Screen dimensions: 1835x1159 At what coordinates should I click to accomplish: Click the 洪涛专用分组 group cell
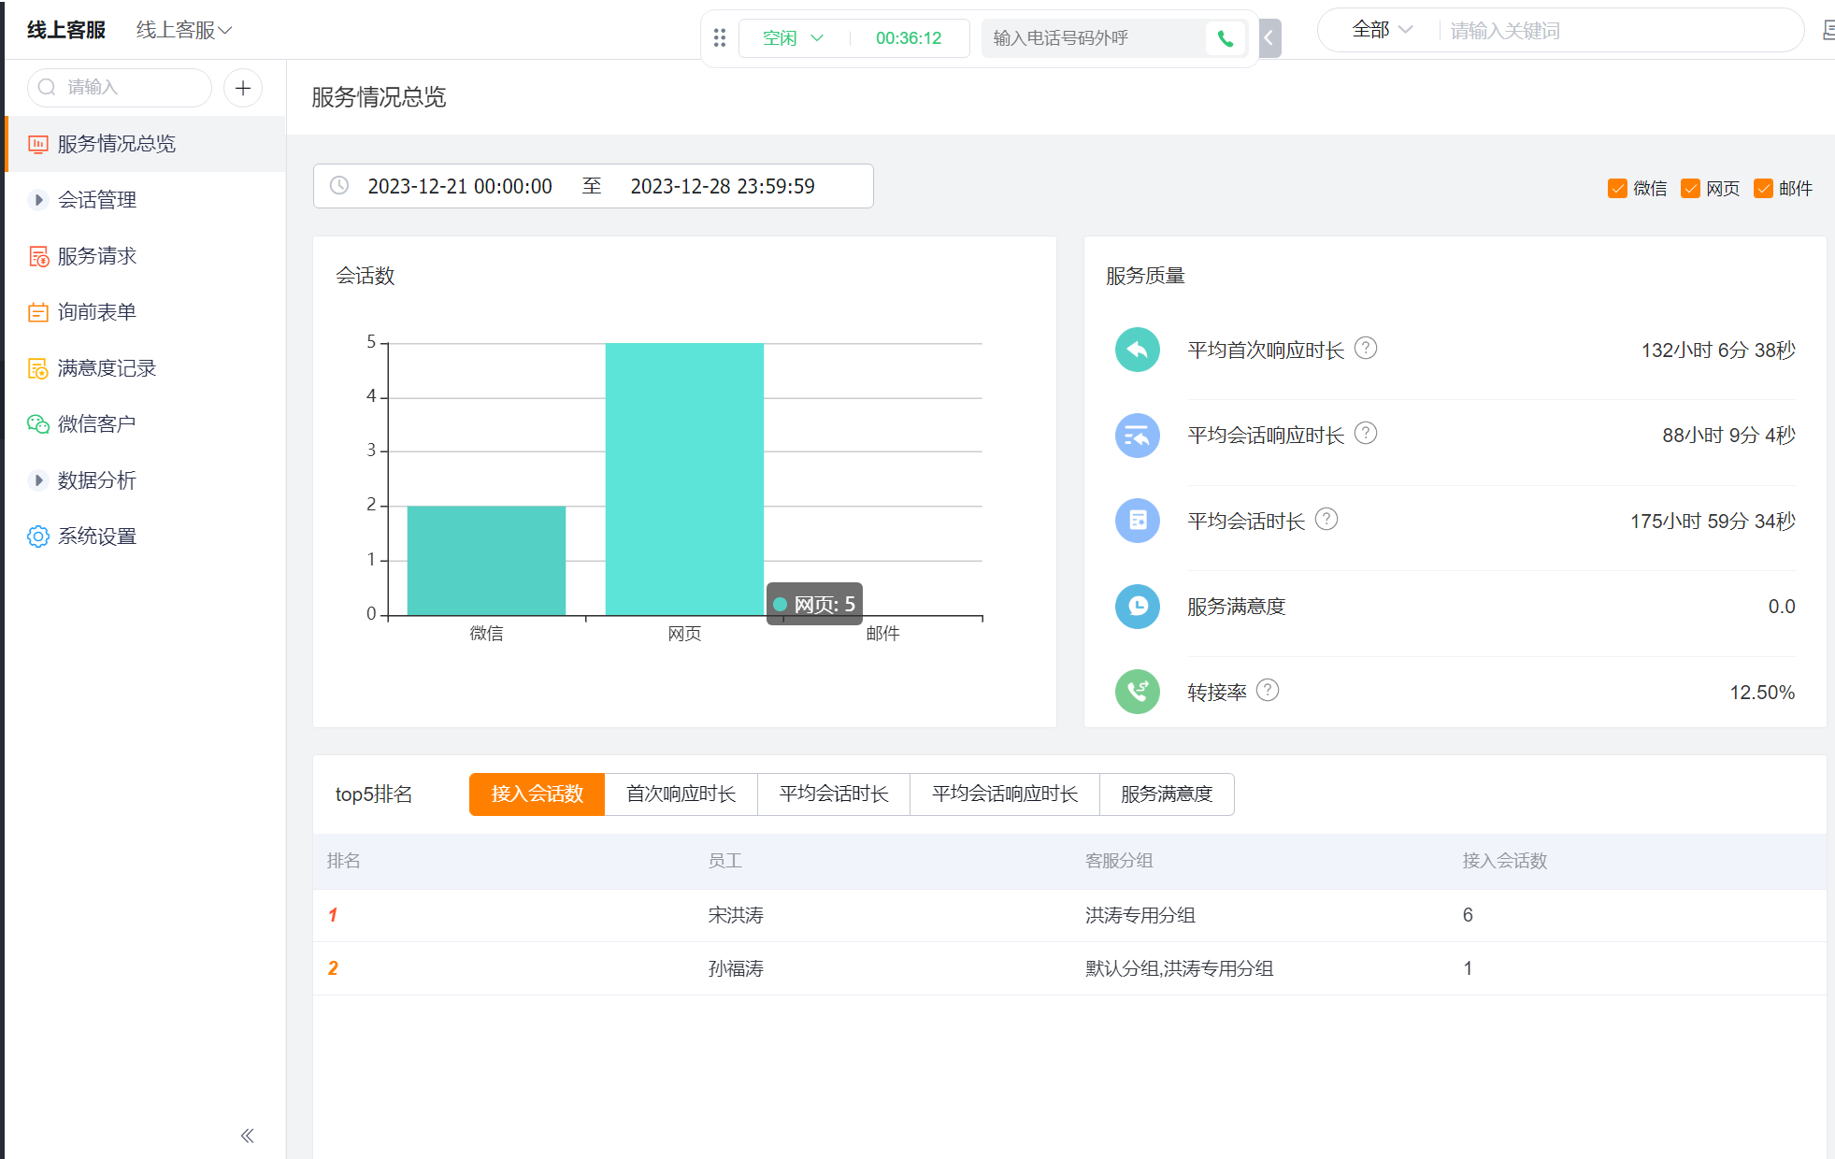click(1140, 915)
